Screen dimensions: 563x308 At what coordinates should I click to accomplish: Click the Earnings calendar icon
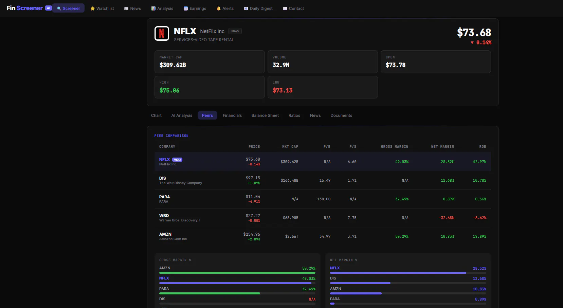pos(186,8)
